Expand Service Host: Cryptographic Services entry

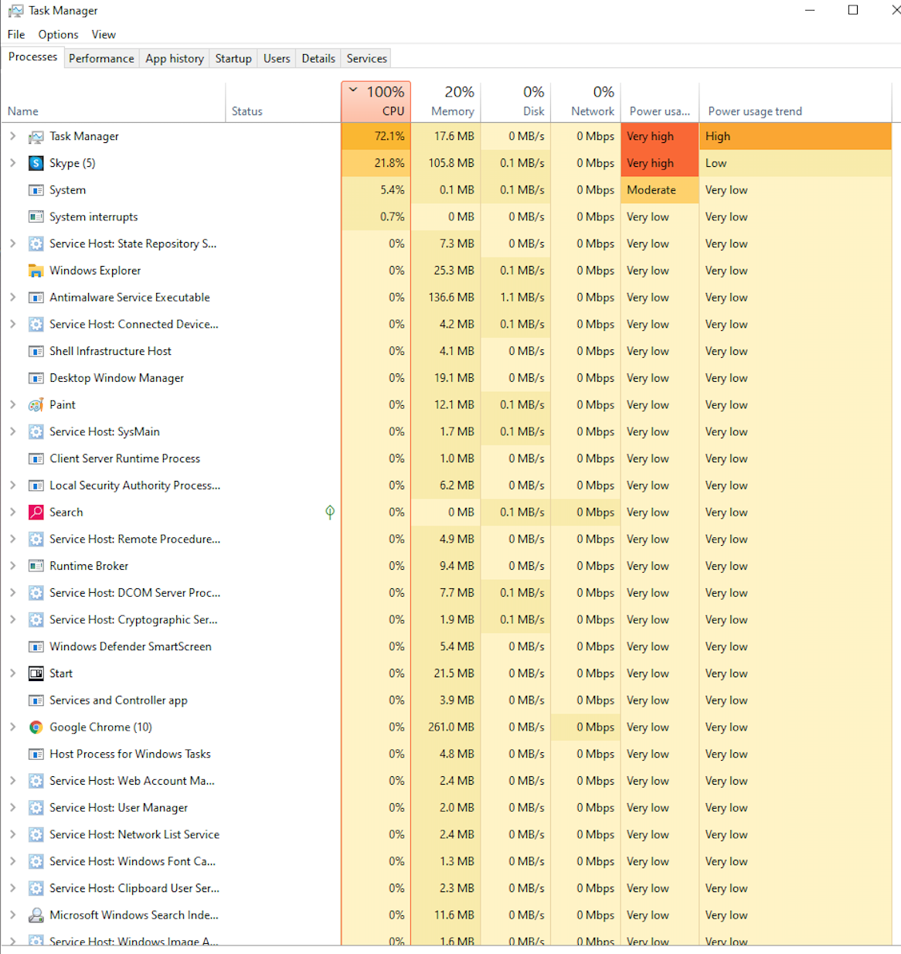(12, 619)
